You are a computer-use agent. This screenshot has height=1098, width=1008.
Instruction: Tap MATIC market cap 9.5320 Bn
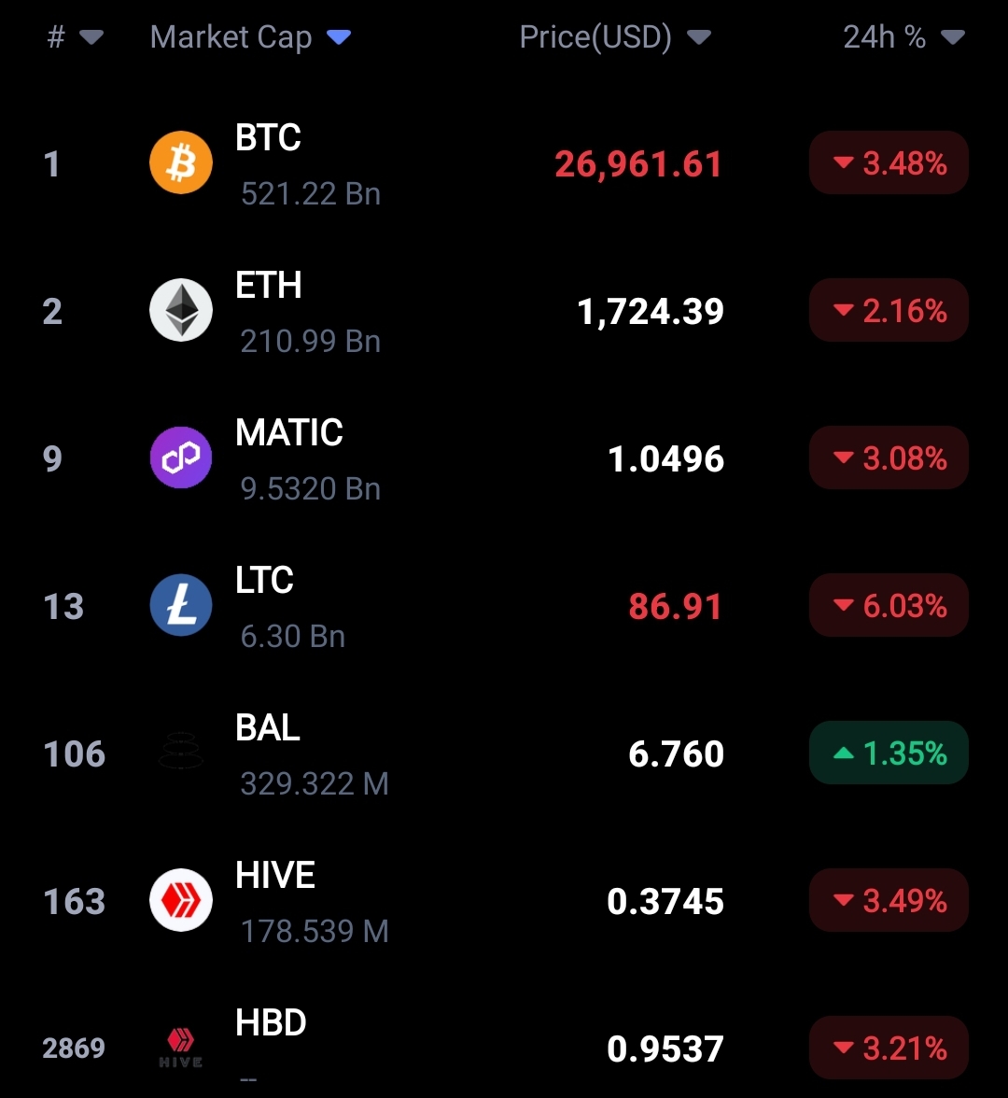coord(310,489)
